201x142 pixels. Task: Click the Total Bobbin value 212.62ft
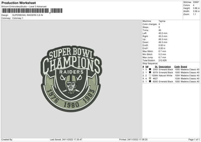coord(162,61)
